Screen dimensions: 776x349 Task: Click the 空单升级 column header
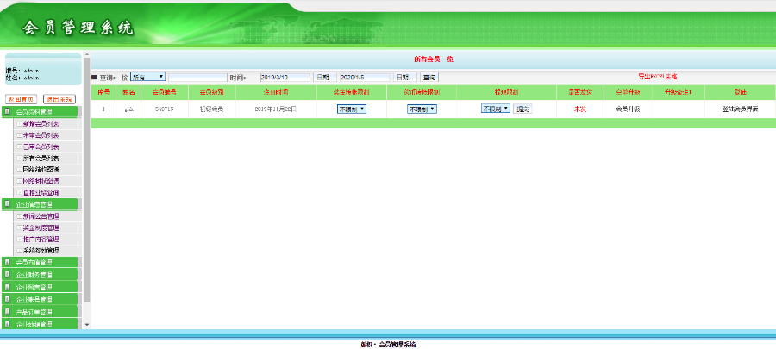pos(628,92)
